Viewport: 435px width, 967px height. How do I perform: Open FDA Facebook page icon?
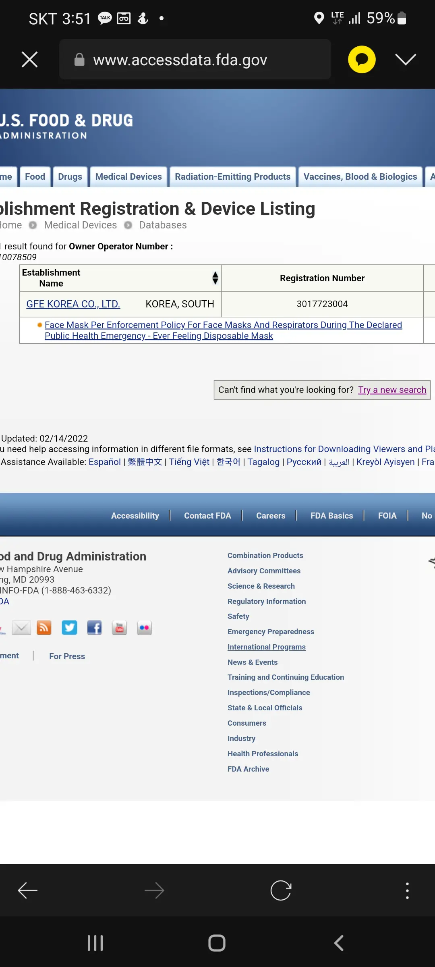pyautogui.click(x=94, y=628)
